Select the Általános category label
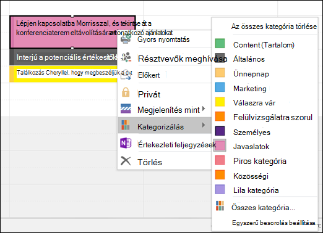 click(249, 59)
